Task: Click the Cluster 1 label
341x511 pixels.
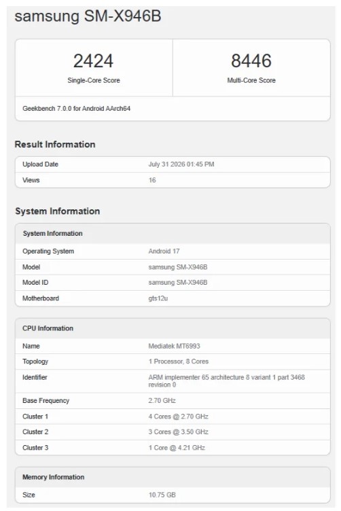Action: point(35,417)
